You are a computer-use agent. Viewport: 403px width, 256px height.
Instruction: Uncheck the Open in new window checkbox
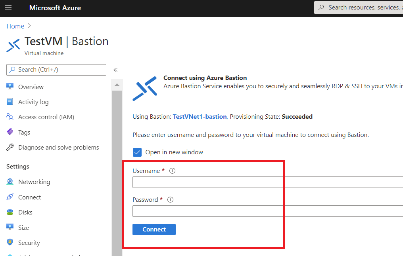point(137,152)
